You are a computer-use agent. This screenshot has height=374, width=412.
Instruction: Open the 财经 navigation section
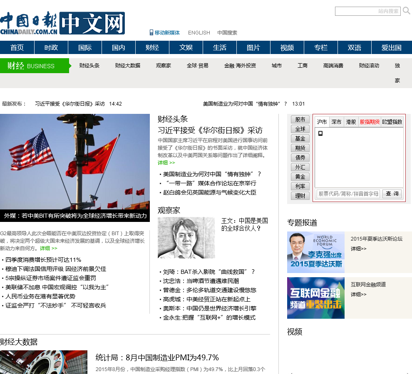152,47
